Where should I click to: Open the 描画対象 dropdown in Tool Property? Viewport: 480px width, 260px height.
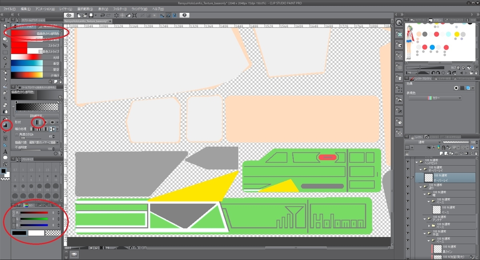pyautogui.click(x=43, y=142)
